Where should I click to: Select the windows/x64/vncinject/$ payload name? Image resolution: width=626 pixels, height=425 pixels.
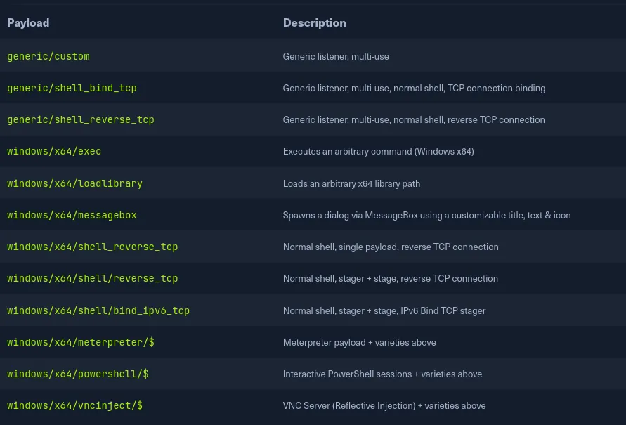[74, 405]
